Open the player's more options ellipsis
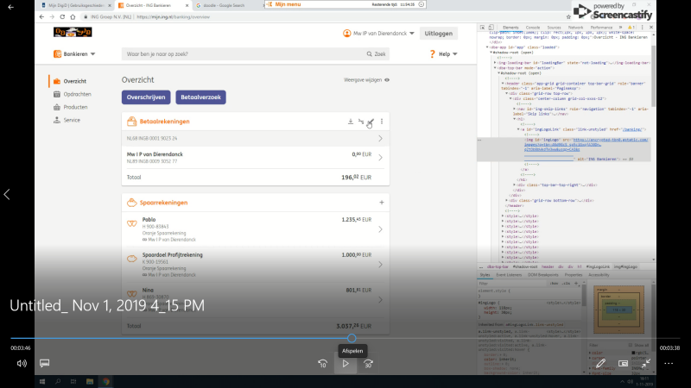691x388 pixels. click(x=669, y=364)
